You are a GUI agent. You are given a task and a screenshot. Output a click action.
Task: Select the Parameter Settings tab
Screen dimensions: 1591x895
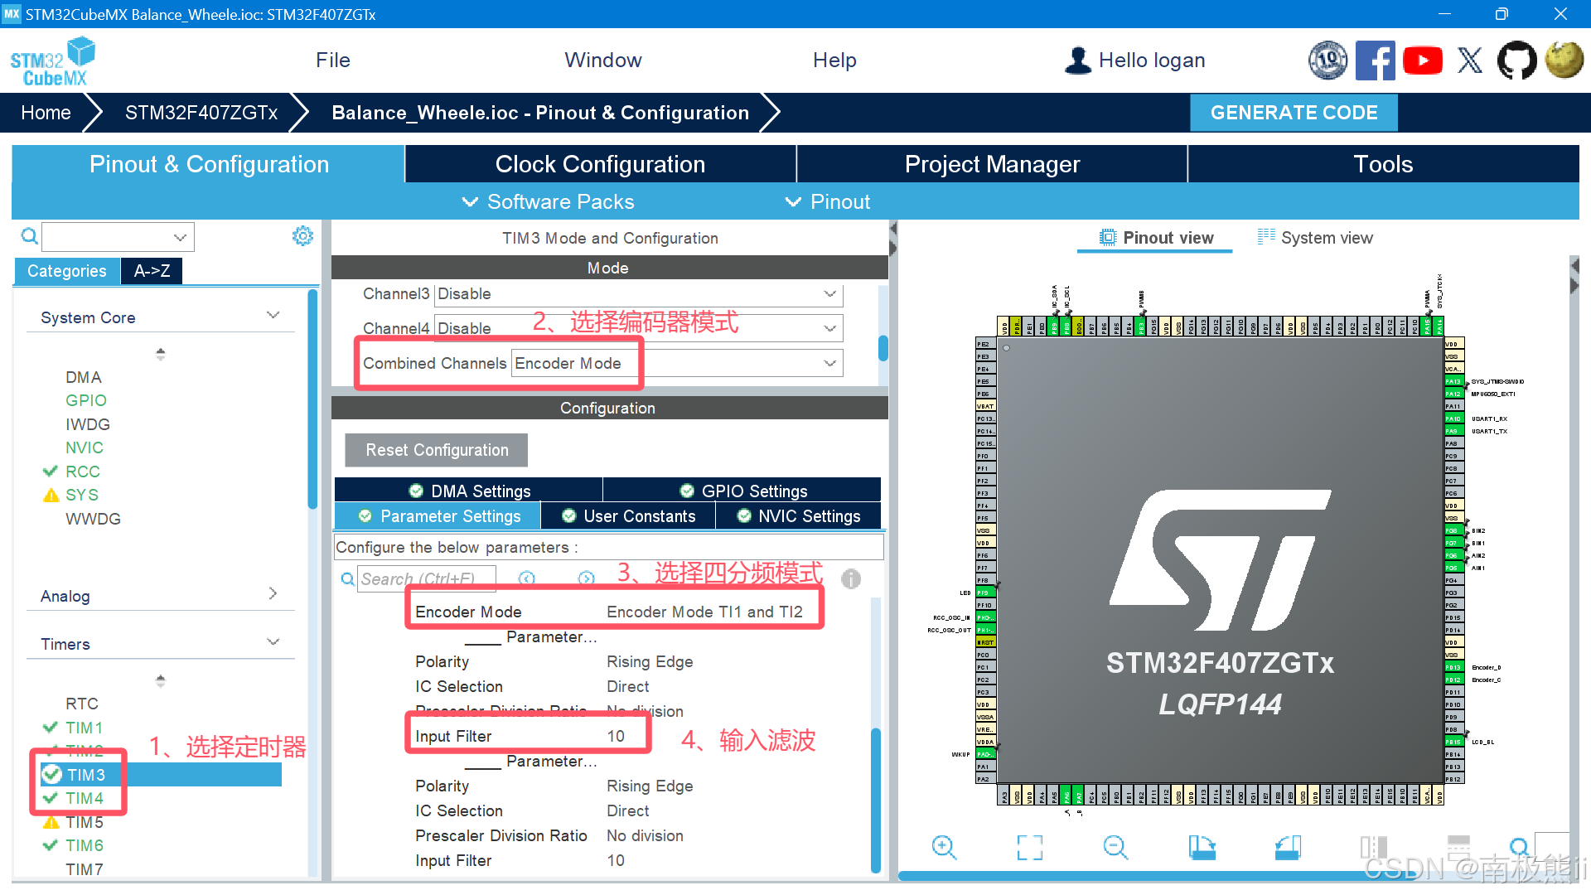438,515
